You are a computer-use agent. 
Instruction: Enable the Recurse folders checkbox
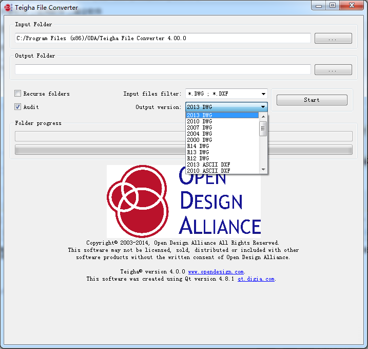tap(18, 94)
